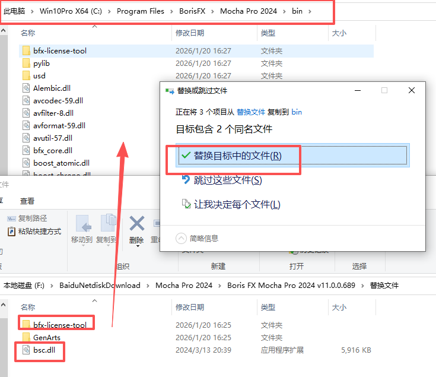Click the 2024/3/13 20:39 date cell
This screenshot has height=377, width=436.
point(203,350)
